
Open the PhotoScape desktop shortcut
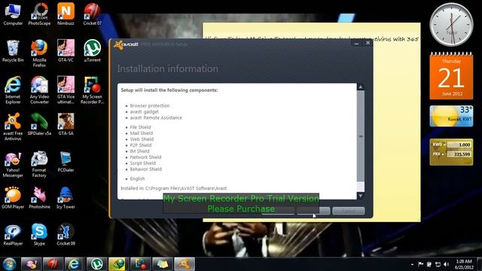[x=39, y=14]
